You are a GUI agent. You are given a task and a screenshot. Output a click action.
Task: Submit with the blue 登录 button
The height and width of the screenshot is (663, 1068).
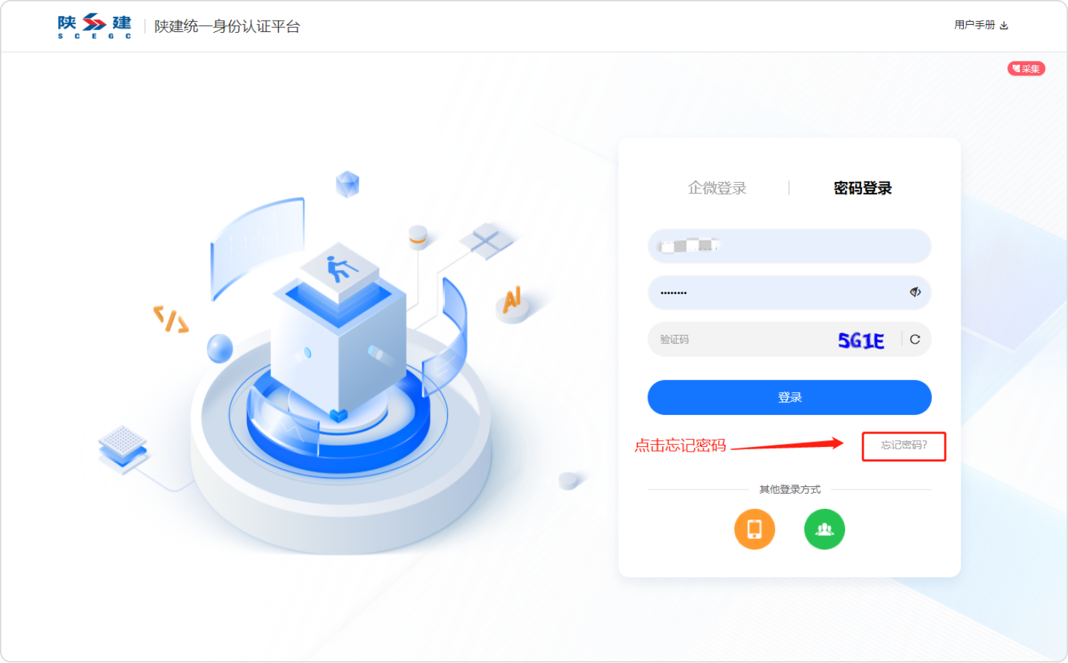click(789, 398)
